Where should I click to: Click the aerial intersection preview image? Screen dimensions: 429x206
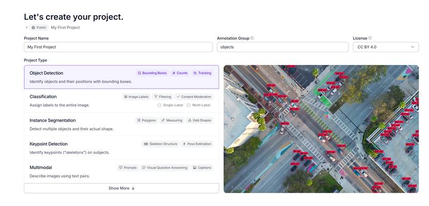pos(321,129)
